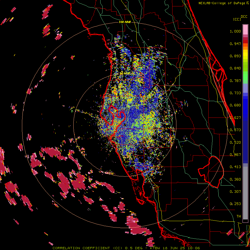Click the 0.680 scale value

(x=235, y=105)
